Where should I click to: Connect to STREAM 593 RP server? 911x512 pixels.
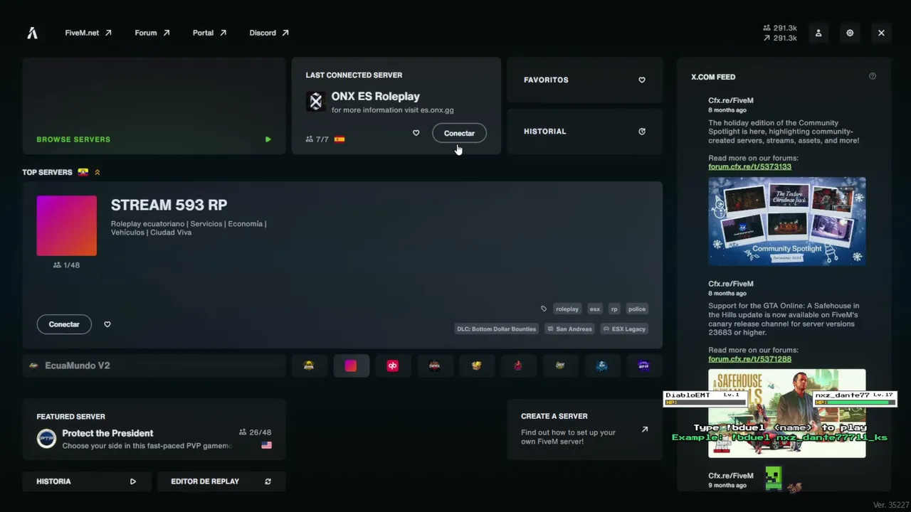64,324
